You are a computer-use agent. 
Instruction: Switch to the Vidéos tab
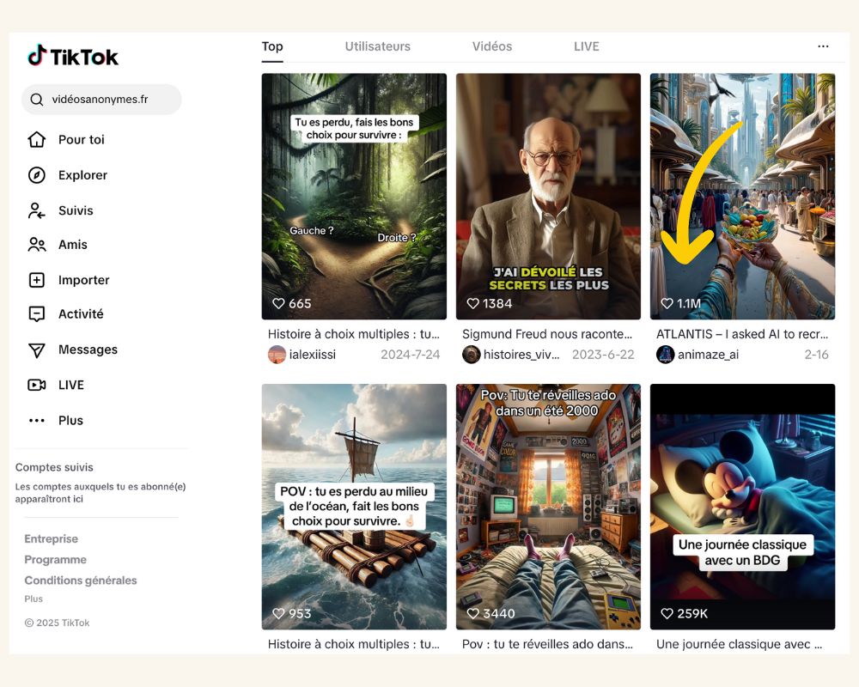tap(492, 46)
